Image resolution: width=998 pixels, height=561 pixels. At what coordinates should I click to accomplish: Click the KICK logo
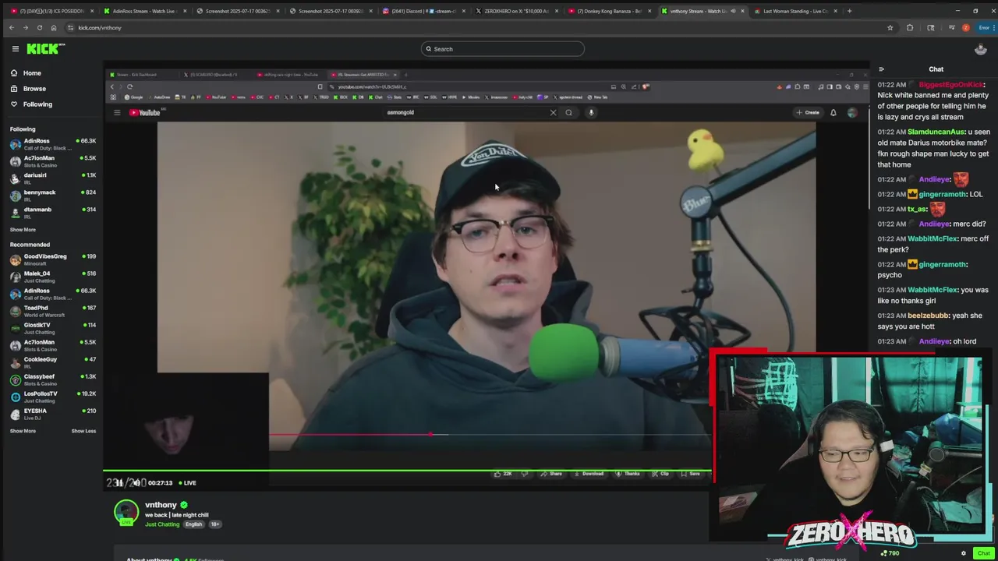click(x=45, y=48)
